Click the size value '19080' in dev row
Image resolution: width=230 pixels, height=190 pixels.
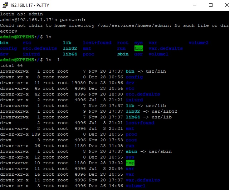click(x=79, y=83)
